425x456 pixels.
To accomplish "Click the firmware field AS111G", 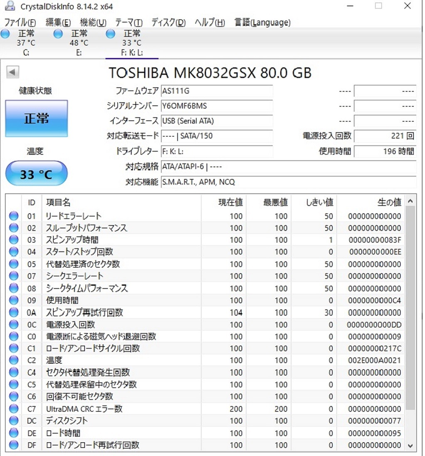I will click(217, 91).
